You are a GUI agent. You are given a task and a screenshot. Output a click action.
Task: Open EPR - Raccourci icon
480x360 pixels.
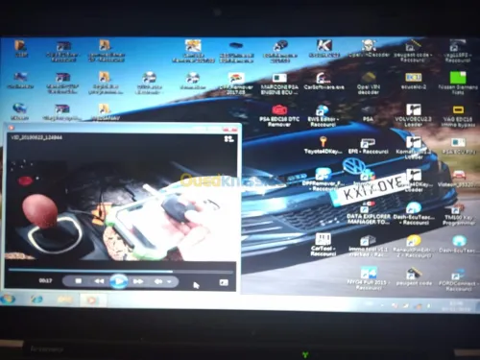pos(368,146)
